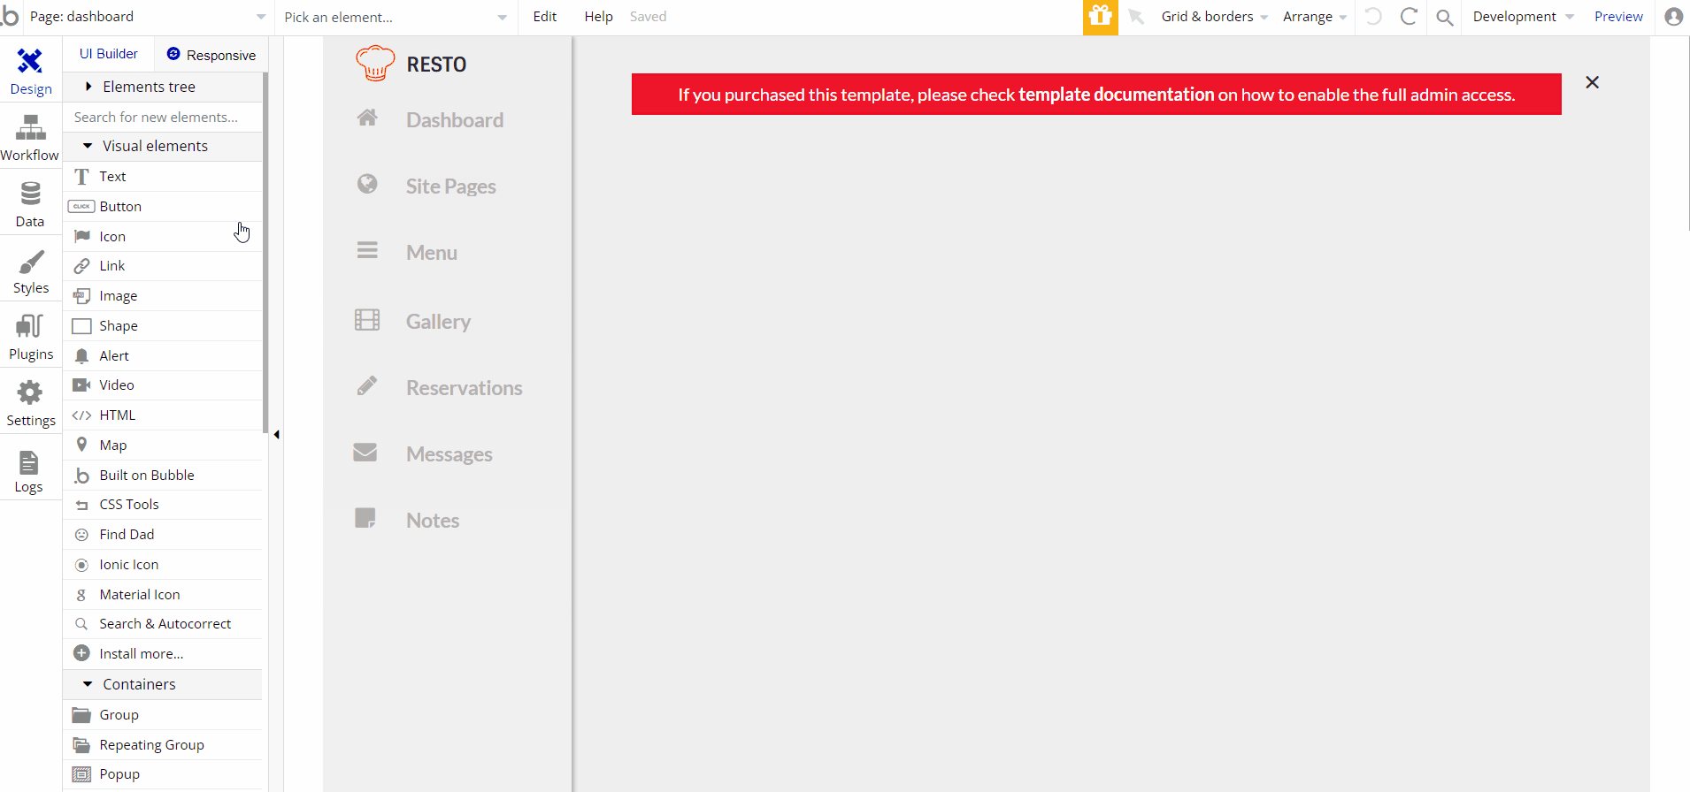Collapse the left panel arrow handle
Viewport: 1690px width, 792px height.
pyautogui.click(x=276, y=434)
